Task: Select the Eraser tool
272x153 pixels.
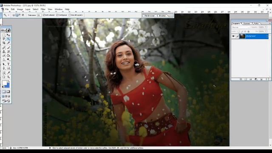Action: 4,56
